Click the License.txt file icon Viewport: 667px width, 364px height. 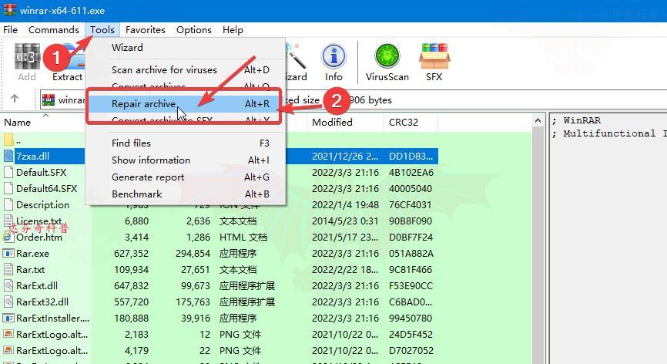pos(8,221)
